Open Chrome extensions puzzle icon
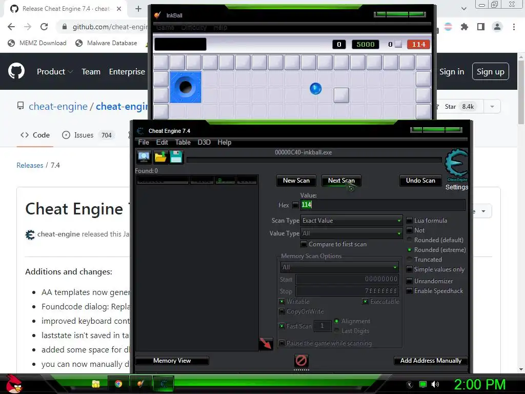 click(465, 27)
